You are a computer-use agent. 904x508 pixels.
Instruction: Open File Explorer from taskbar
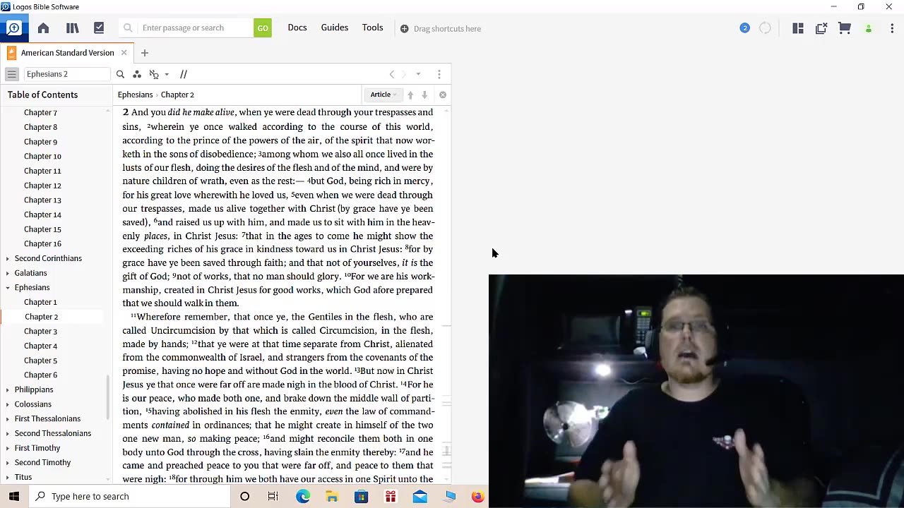tap(332, 497)
